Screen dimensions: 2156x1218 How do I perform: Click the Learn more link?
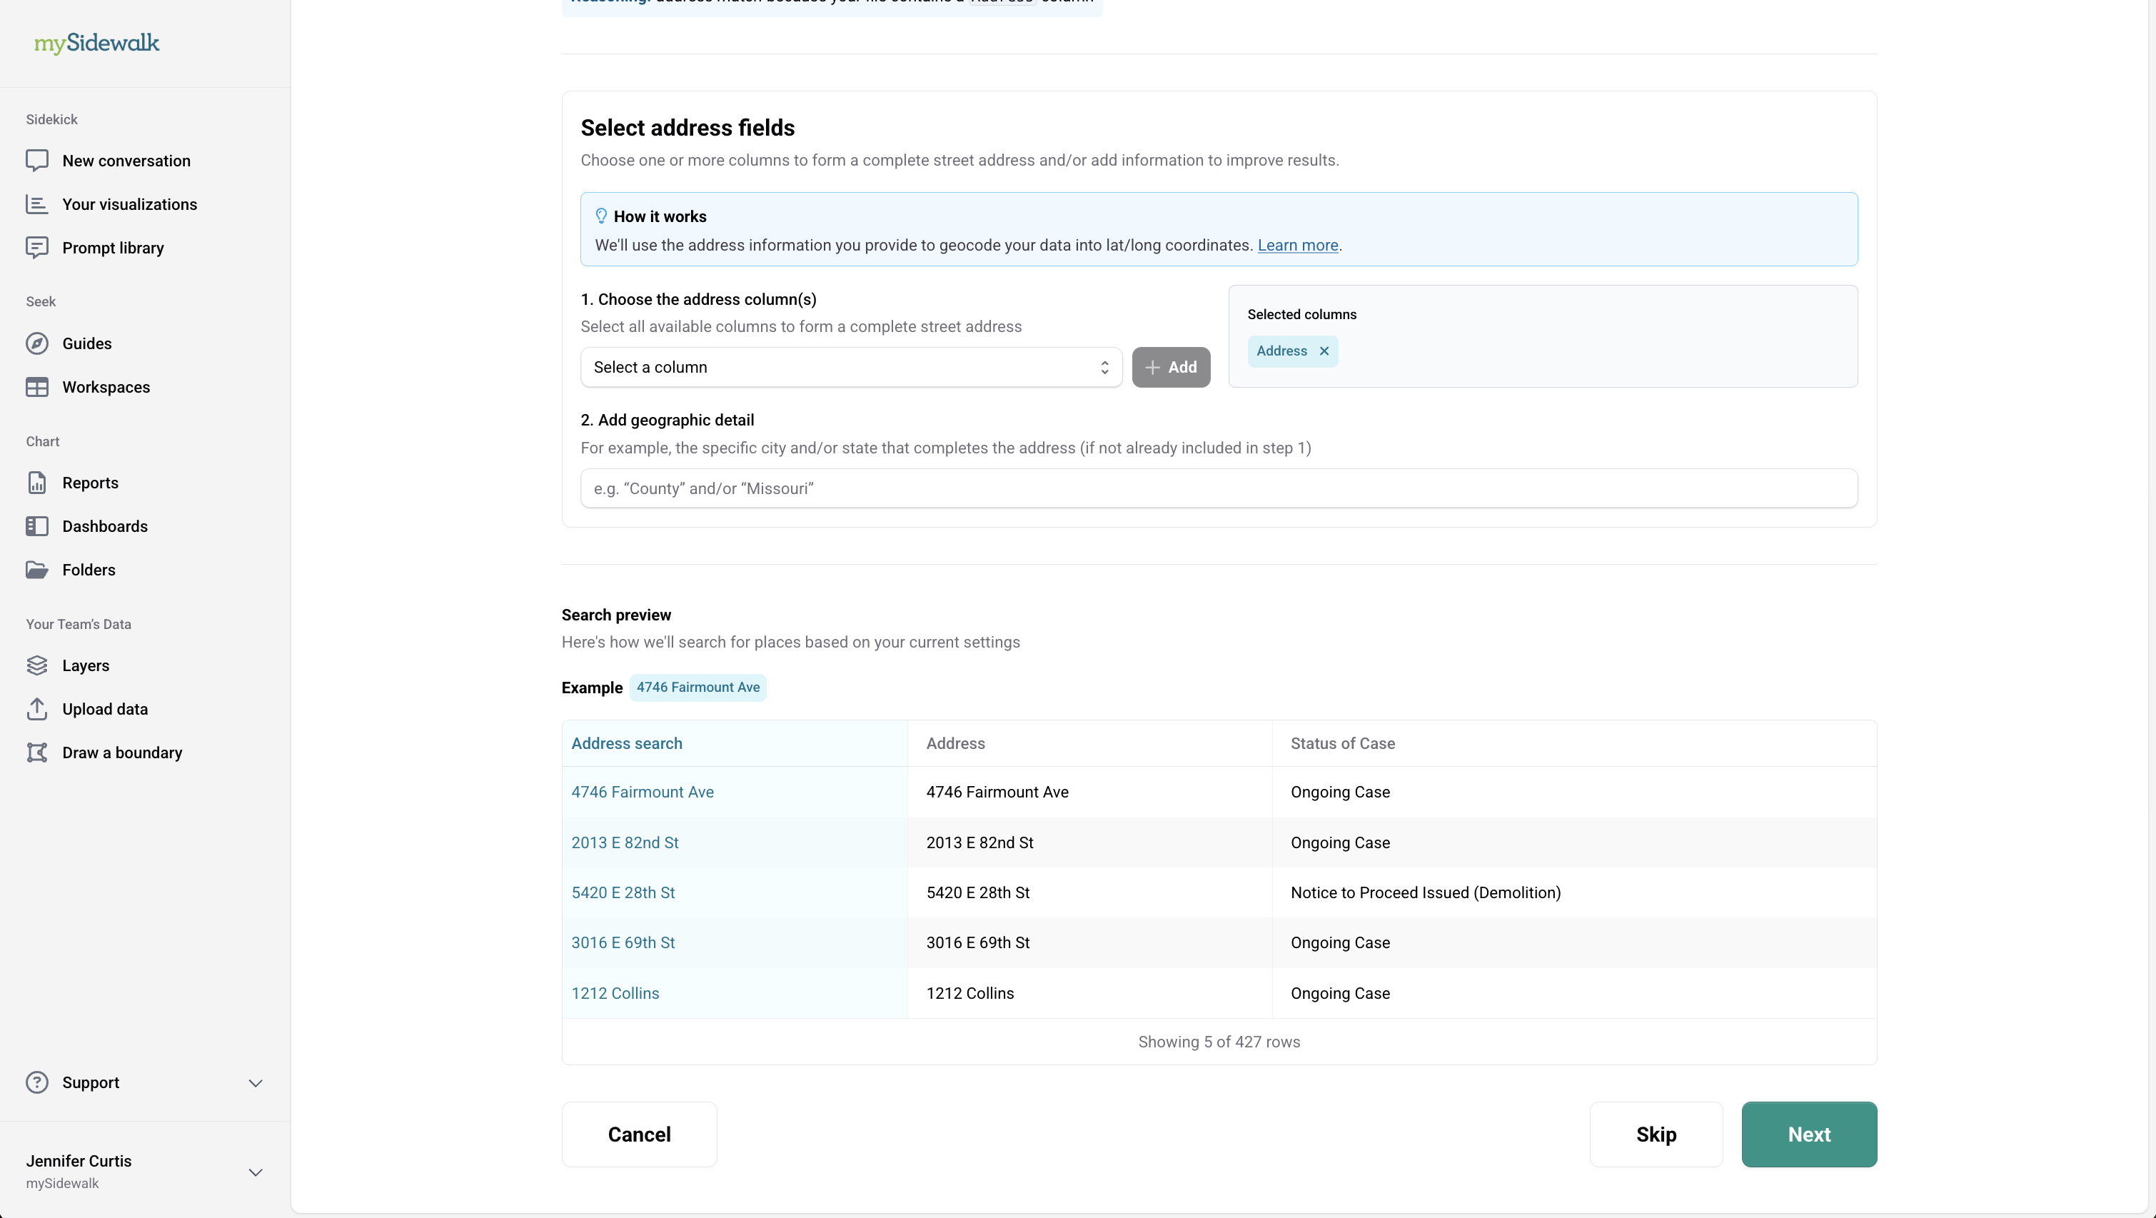(x=1297, y=246)
